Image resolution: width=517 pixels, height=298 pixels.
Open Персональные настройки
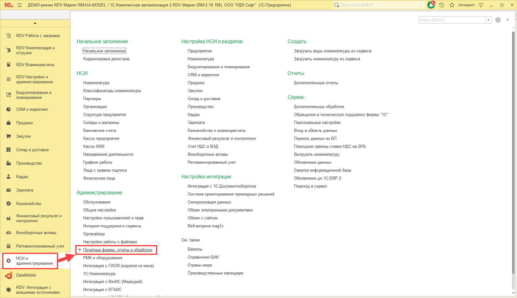coord(317,123)
